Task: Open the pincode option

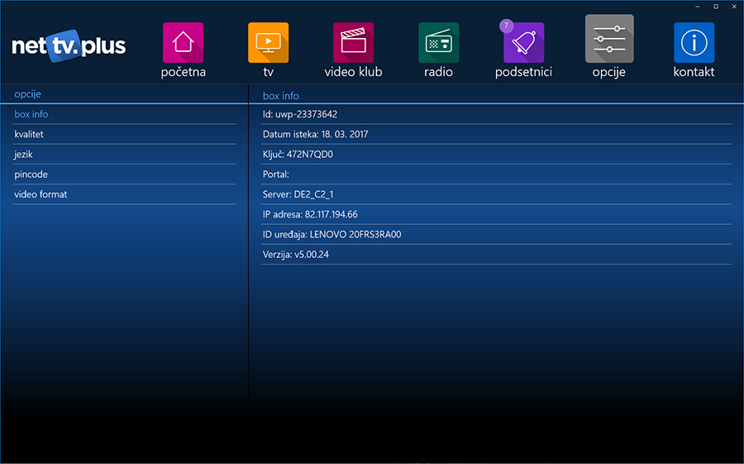Action: (x=124, y=175)
